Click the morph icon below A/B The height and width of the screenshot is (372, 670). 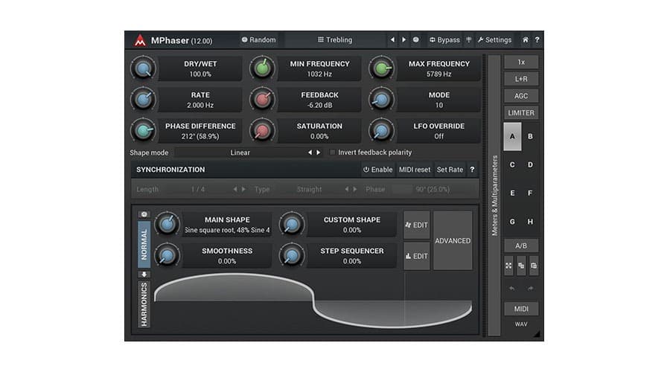508,266
